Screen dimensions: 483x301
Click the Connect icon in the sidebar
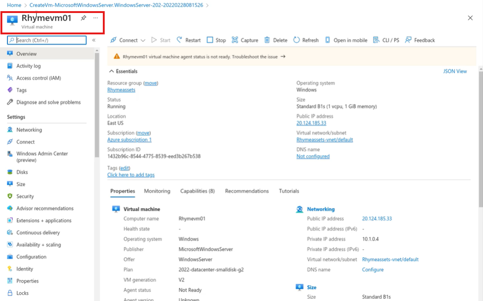[10, 142]
